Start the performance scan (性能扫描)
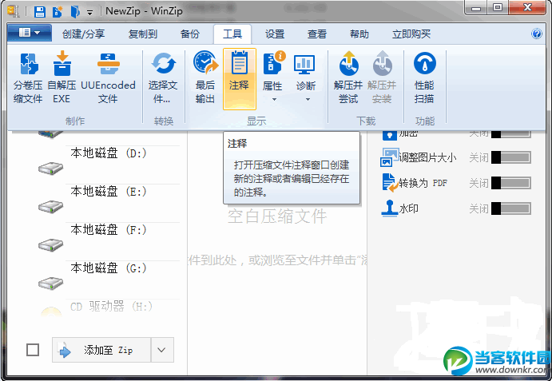Image resolution: width=552 pixels, height=381 pixels. 424,77
